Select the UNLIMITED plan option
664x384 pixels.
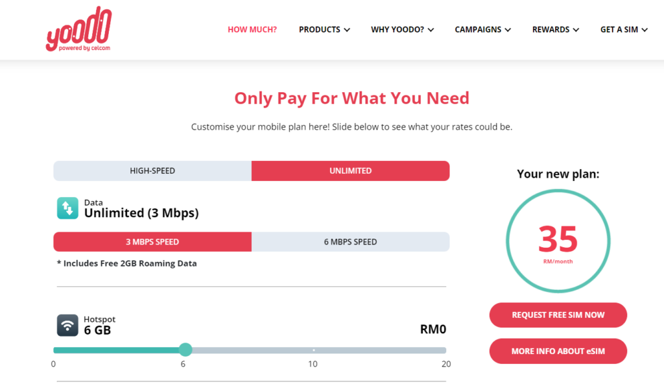click(x=350, y=171)
